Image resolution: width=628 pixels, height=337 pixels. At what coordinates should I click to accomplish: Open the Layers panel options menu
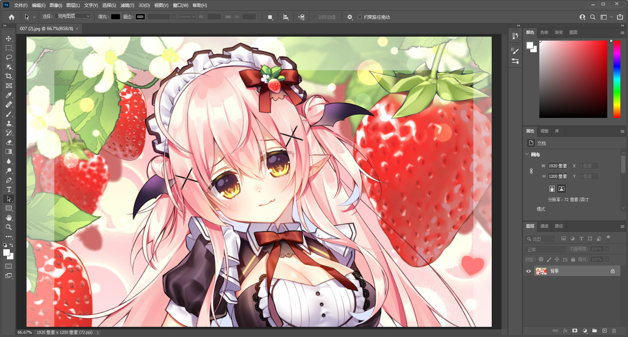pyautogui.click(x=622, y=226)
